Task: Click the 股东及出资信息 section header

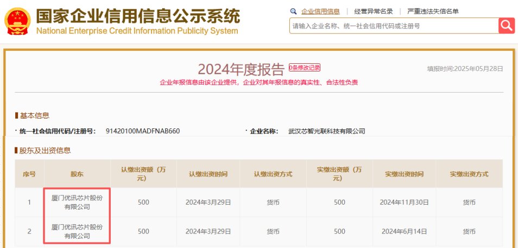Action: 45,150
